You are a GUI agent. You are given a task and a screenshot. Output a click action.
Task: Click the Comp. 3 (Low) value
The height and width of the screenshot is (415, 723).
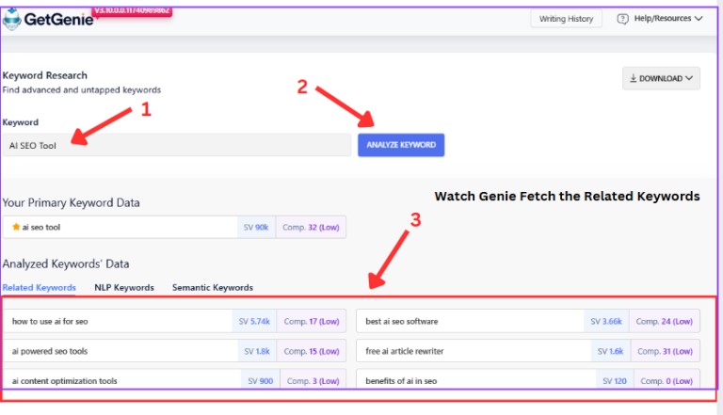pyautogui.click(x=313, y=381)
